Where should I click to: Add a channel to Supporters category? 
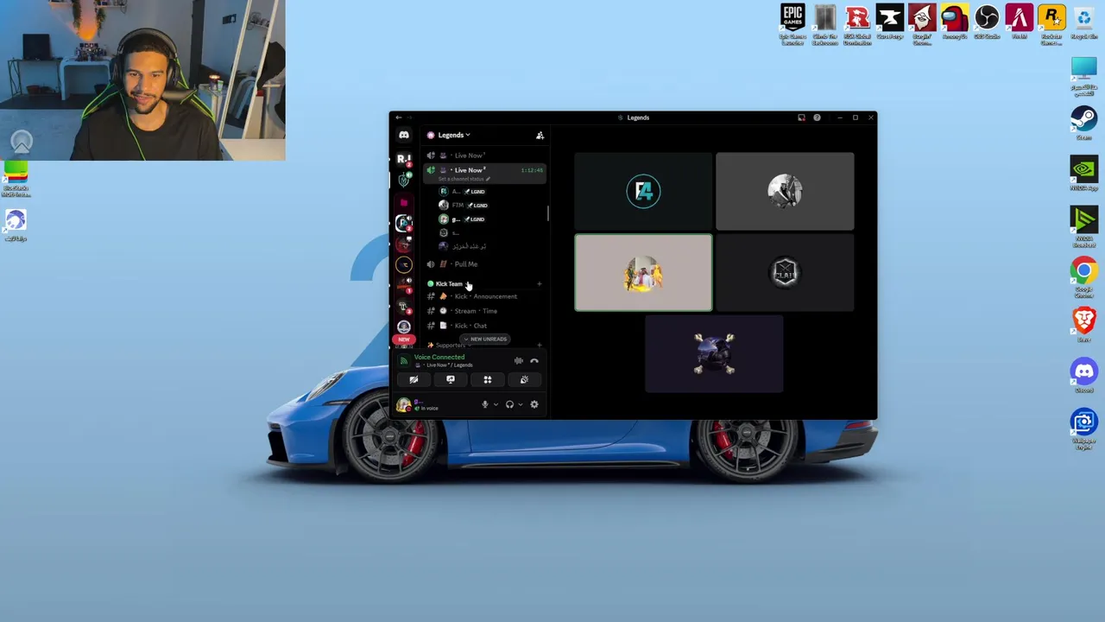(539, 345)
